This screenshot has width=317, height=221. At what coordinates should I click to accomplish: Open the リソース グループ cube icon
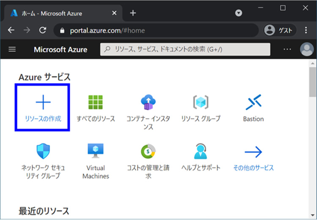coord(201,102)
